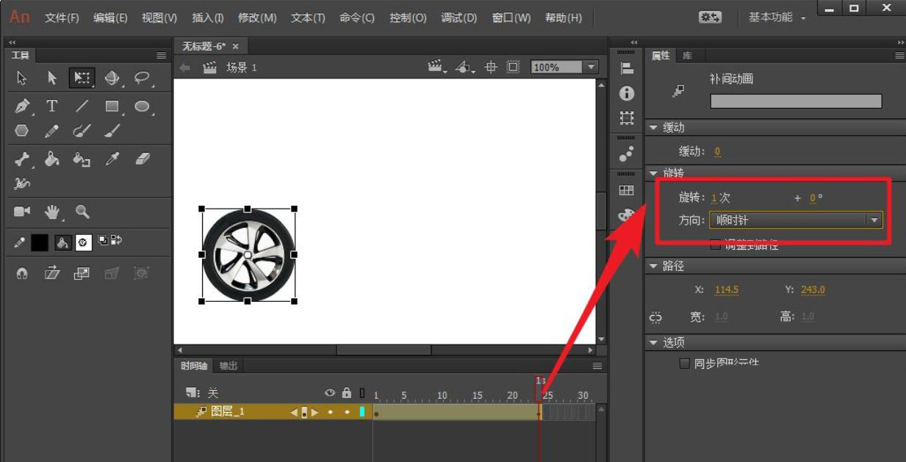Image resolution: width=906 pixels, height=462 pixels.
Task: Select the Lasso tool
Action: pyautogui.click(x=142, y=78)
